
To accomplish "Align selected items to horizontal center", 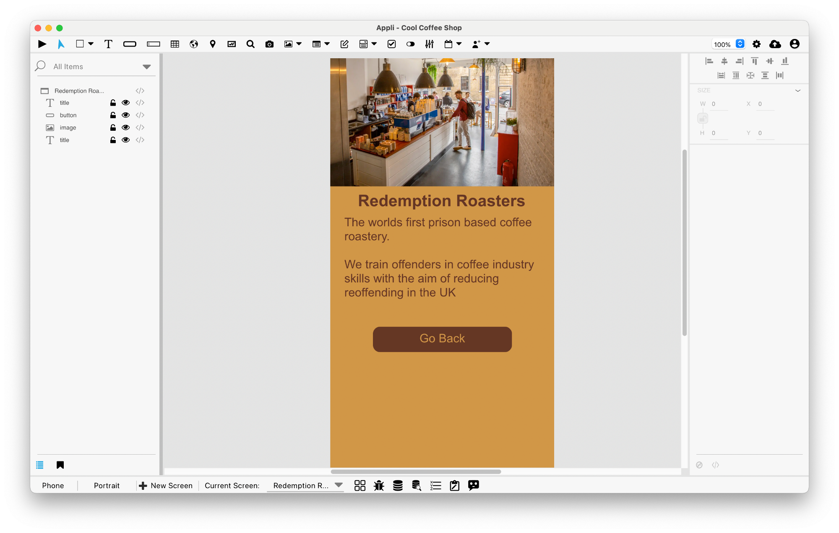I will click(x=724, y=61).
